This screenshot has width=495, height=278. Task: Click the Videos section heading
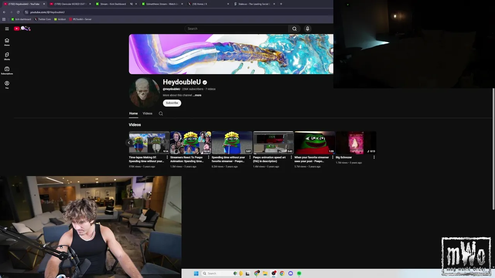point(135,125)
